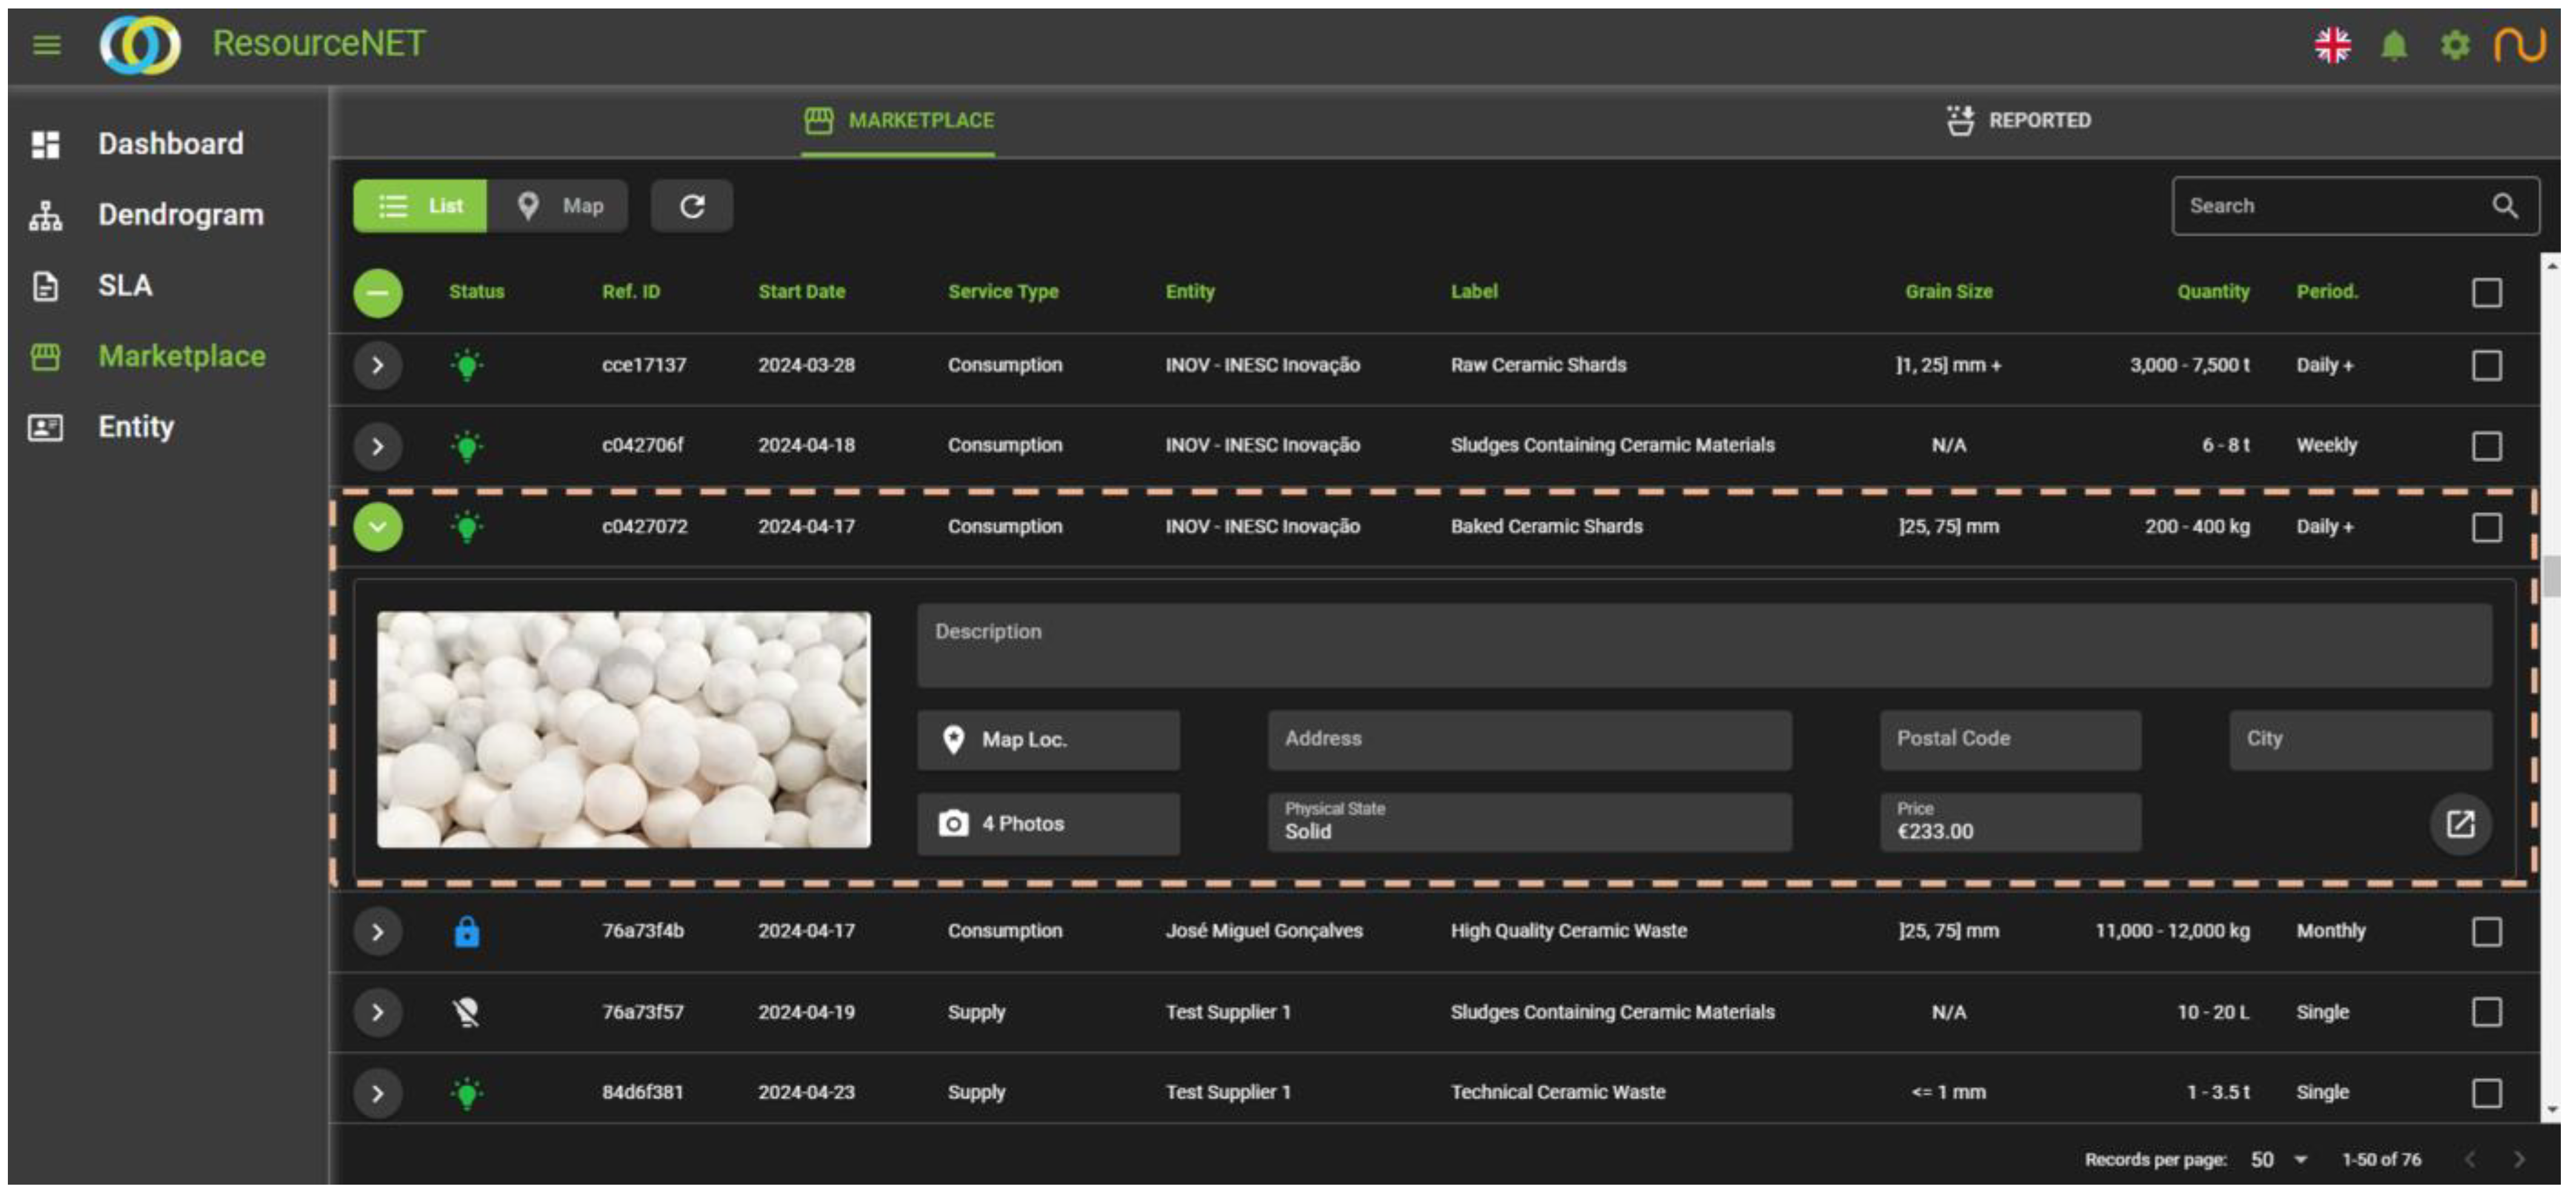
Task: Collapse the Baked Ceramic Shards row
Action: (x=378, y=527)
